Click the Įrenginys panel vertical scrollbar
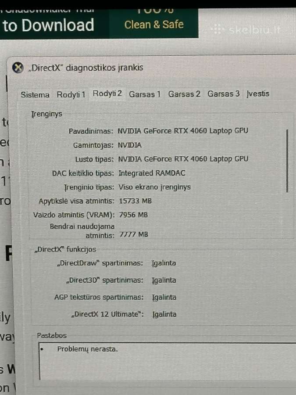Screen dimensions: 296x395 pyautogui.click(x=287, y=161)
